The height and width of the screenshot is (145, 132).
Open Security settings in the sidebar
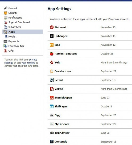(13, 13)
